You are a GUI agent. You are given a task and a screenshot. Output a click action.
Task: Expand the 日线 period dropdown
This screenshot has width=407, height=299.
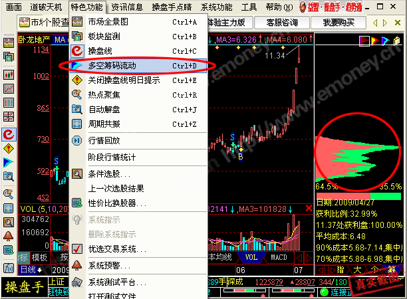tap(31, 270)
